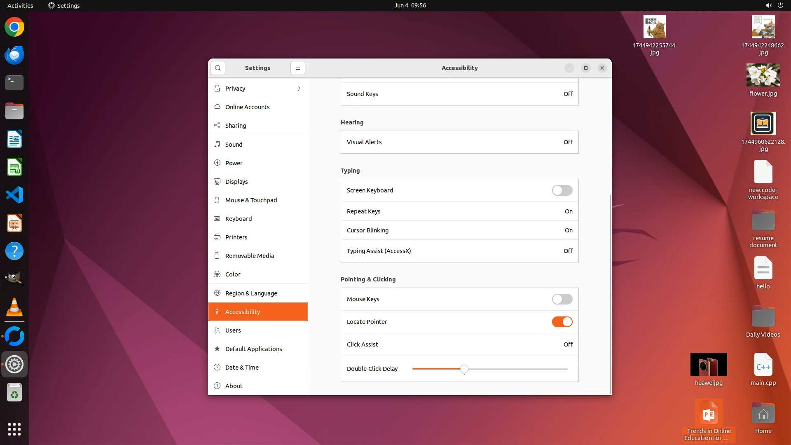Open the Visual Alerts setting

459,142
